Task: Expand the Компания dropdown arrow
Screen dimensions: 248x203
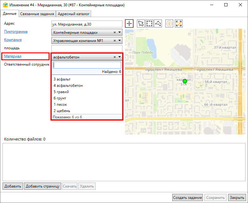Action: coord(120,41)
